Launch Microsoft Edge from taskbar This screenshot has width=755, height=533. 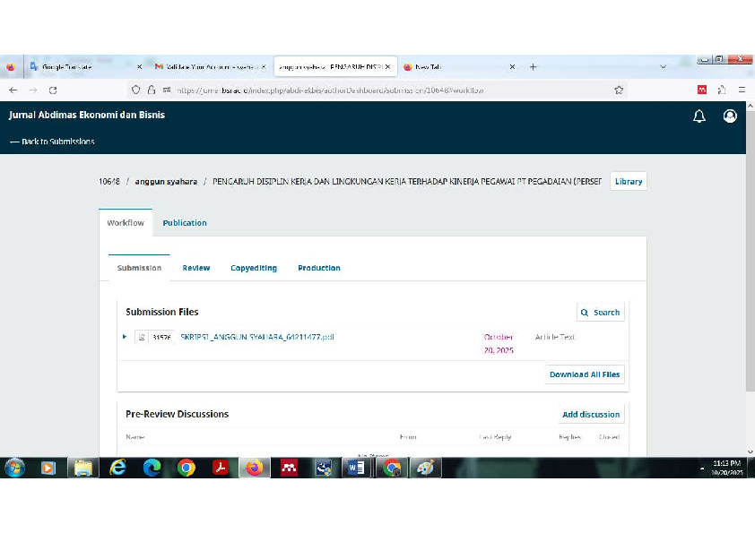pos(152,468)
